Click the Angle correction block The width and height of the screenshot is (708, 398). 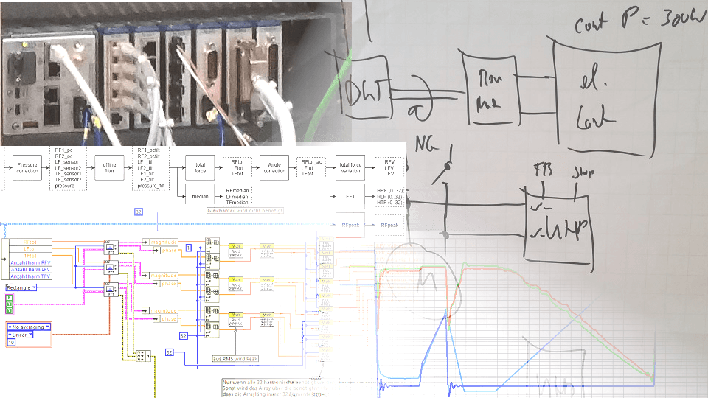click(x=274, y=168)
